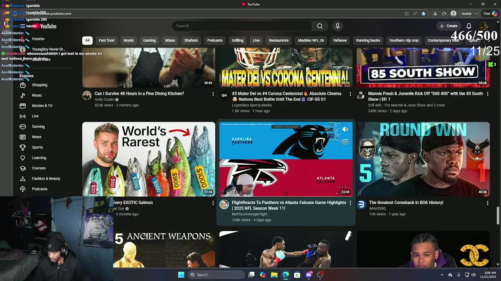The height and width of the screenshot is (281, 501).
Task: Open Legendary Sports Media channel link
Action: tap(251, 105)
